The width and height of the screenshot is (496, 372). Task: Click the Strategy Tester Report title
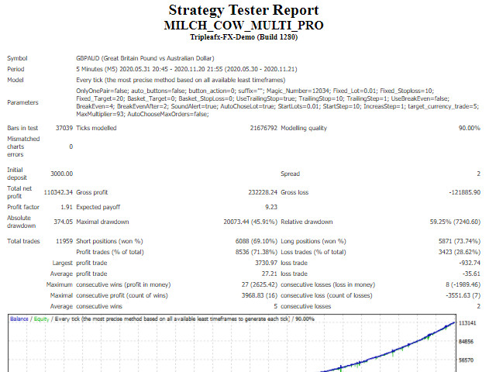(243, 10)
